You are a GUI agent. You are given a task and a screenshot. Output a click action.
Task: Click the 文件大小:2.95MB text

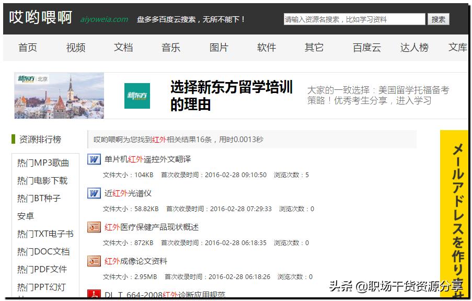tap(130, 277)
